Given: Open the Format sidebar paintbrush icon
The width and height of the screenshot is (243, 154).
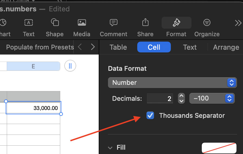Looking at the screenshot, I should [x=176, y=23].
